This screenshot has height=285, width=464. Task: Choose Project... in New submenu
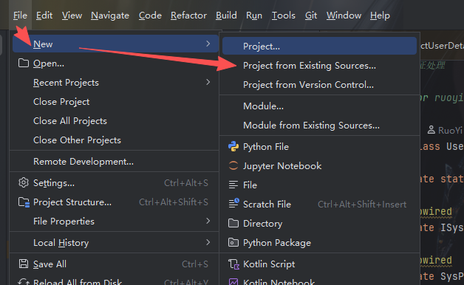point(319,46)
